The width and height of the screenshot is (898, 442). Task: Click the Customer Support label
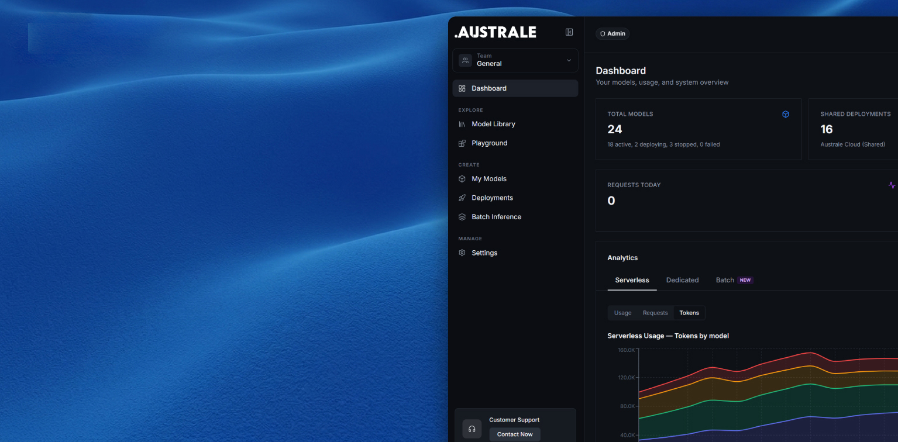click(514, 420)
